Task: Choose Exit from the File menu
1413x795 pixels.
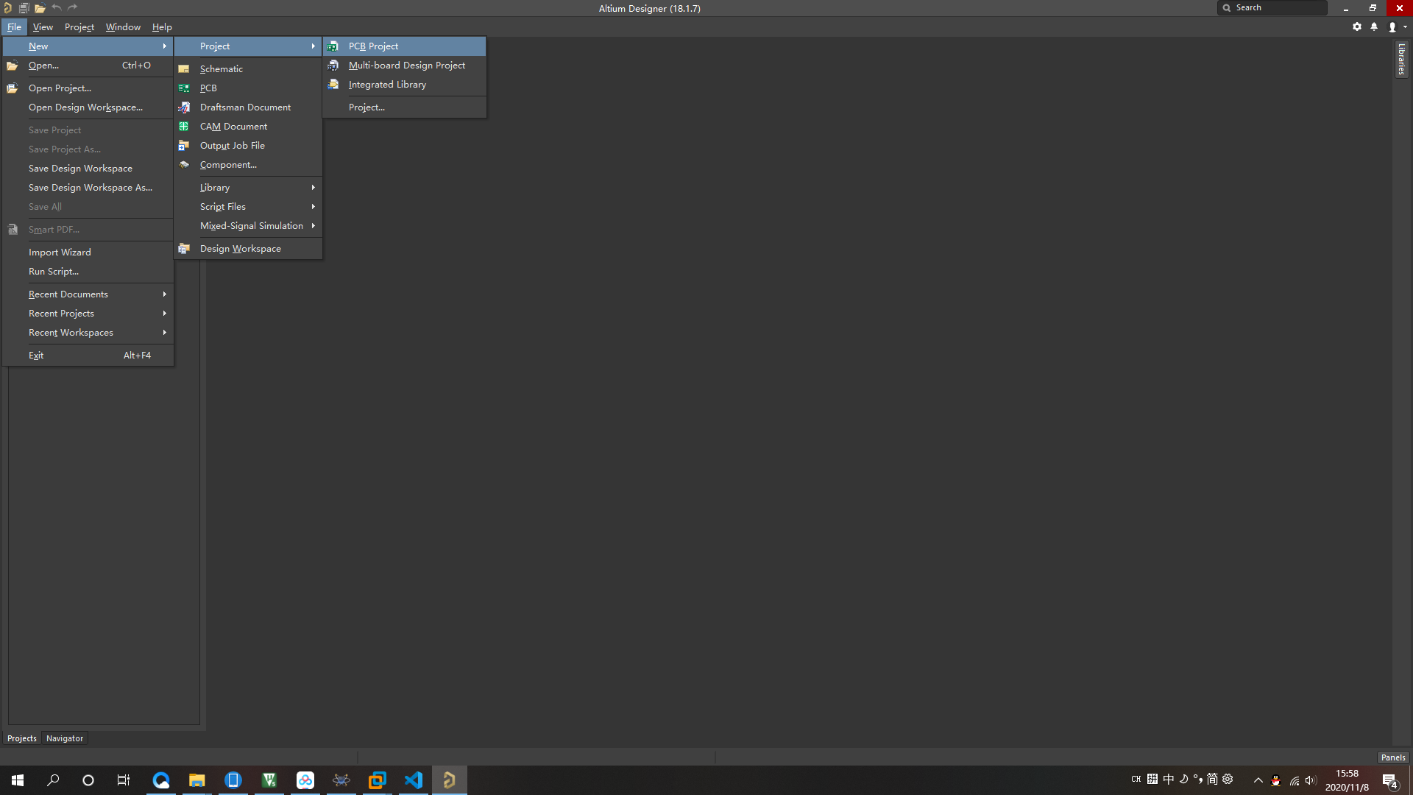Action: pyautogui.click(x=88, y=356)
